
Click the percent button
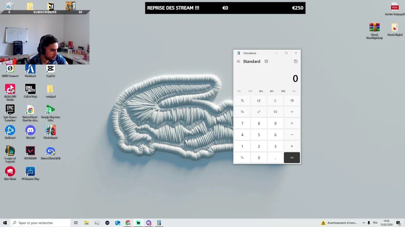pos(242,101)
